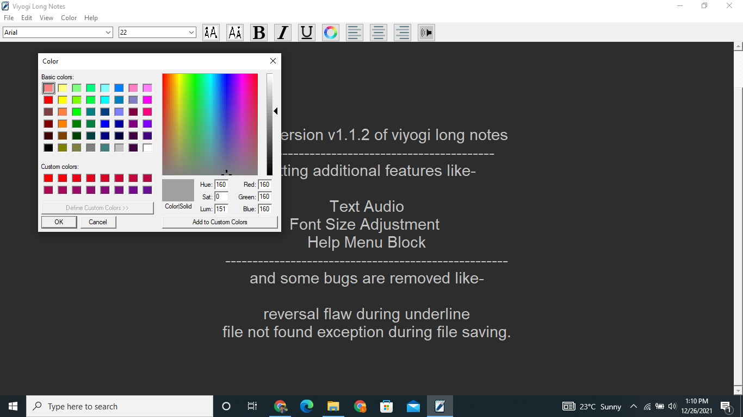The height and width of the screenshot is (417, 743).
Task: Open the Edit menu
Action: (x=27, y=18)
